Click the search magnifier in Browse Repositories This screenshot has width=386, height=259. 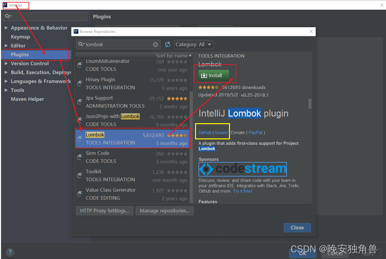coord(81,44)
